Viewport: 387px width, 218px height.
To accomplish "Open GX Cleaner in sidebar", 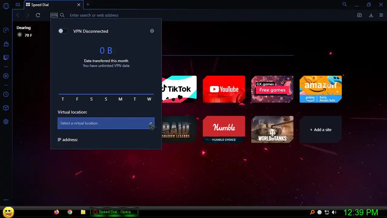I will [x=6, y=44].
